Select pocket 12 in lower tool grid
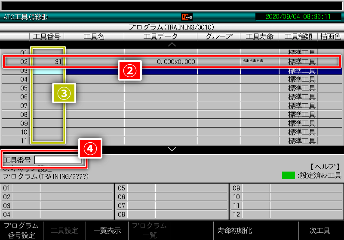 [286, 214]
